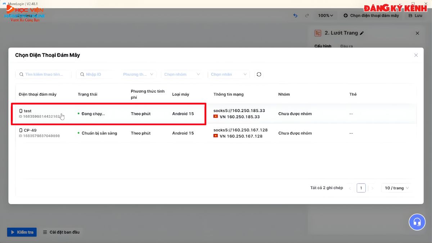The width and height of the screenshot is (432, 243).
Task: Select the 'Cấu hình' tab
Action: 323,46
